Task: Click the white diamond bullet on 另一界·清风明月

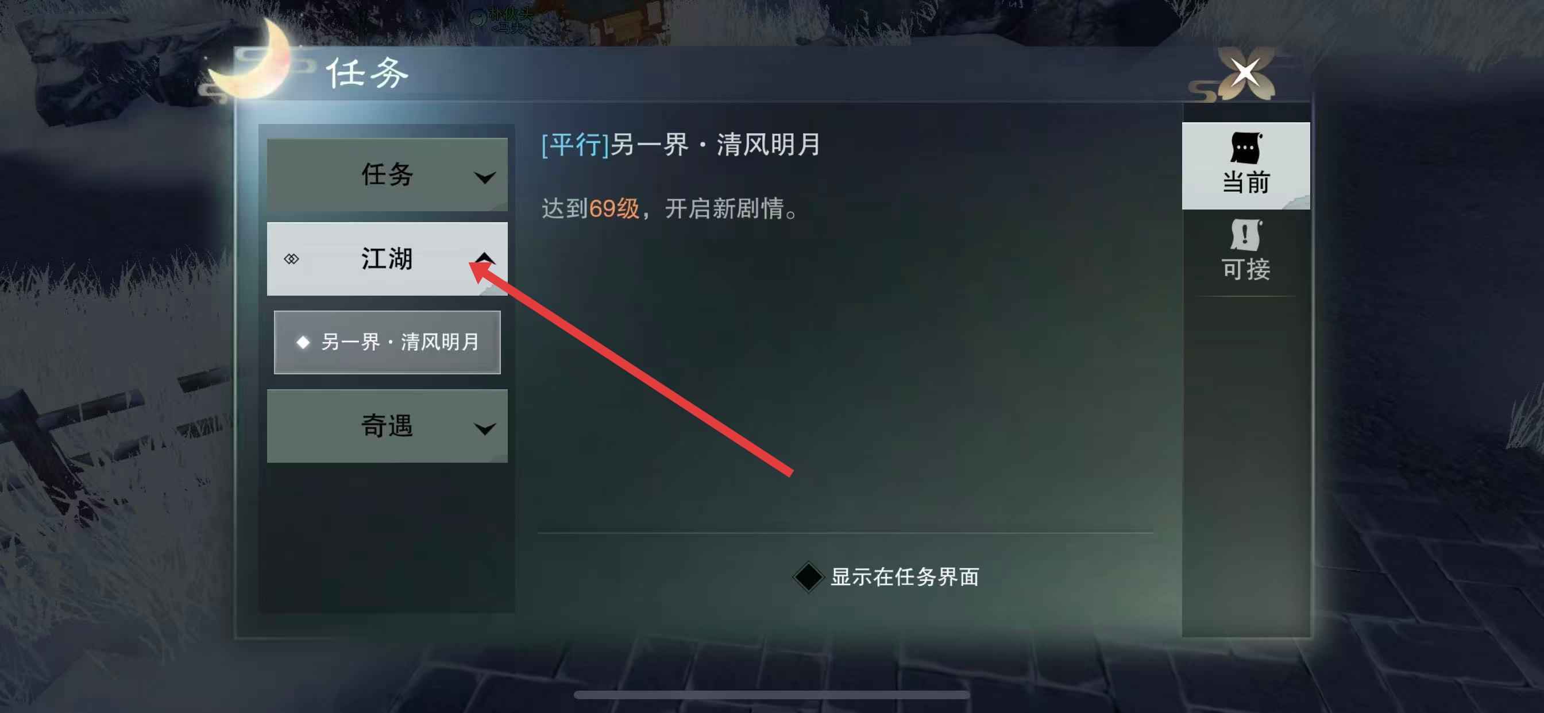Action: point(303,342)
